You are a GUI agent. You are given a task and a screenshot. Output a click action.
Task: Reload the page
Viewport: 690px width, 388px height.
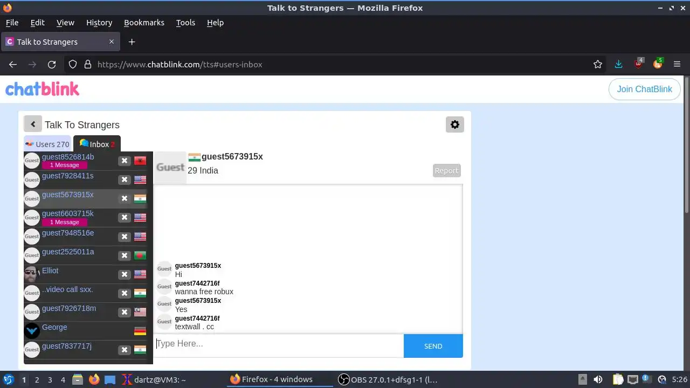52,64
